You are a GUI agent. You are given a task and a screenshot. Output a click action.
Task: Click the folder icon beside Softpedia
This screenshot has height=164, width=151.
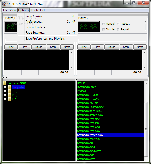(9, 87)
